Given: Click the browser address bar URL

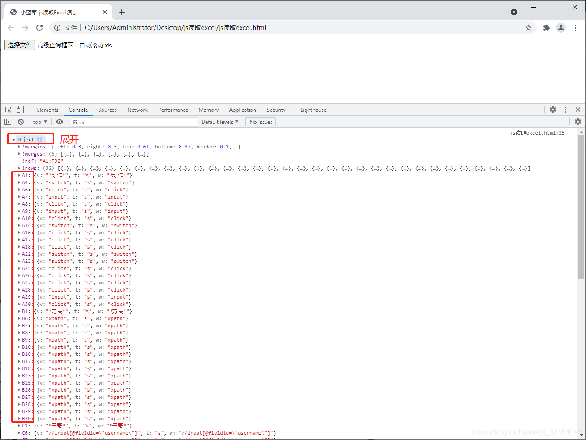Looking at the screenshot, I should [175, 28].
